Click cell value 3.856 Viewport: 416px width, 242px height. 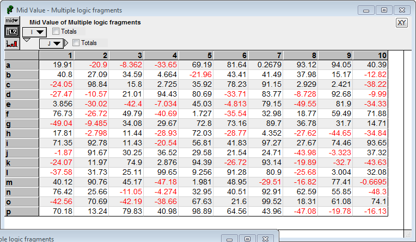click(x=63, y=104)
